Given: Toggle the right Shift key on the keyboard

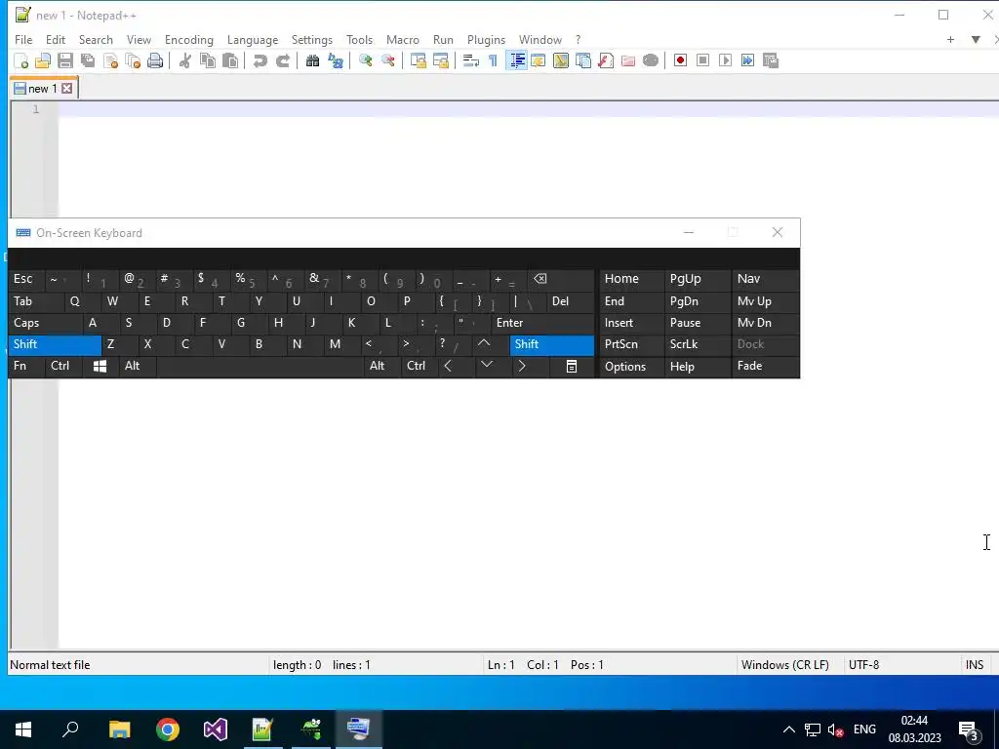Looking at the screenshot, I should tap(552, 344).
